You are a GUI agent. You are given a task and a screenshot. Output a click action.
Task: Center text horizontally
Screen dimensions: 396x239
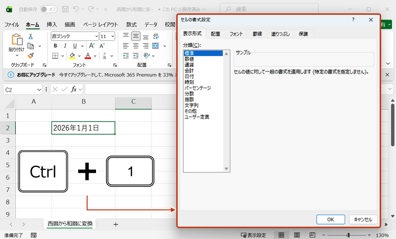[x=136, y=46]
